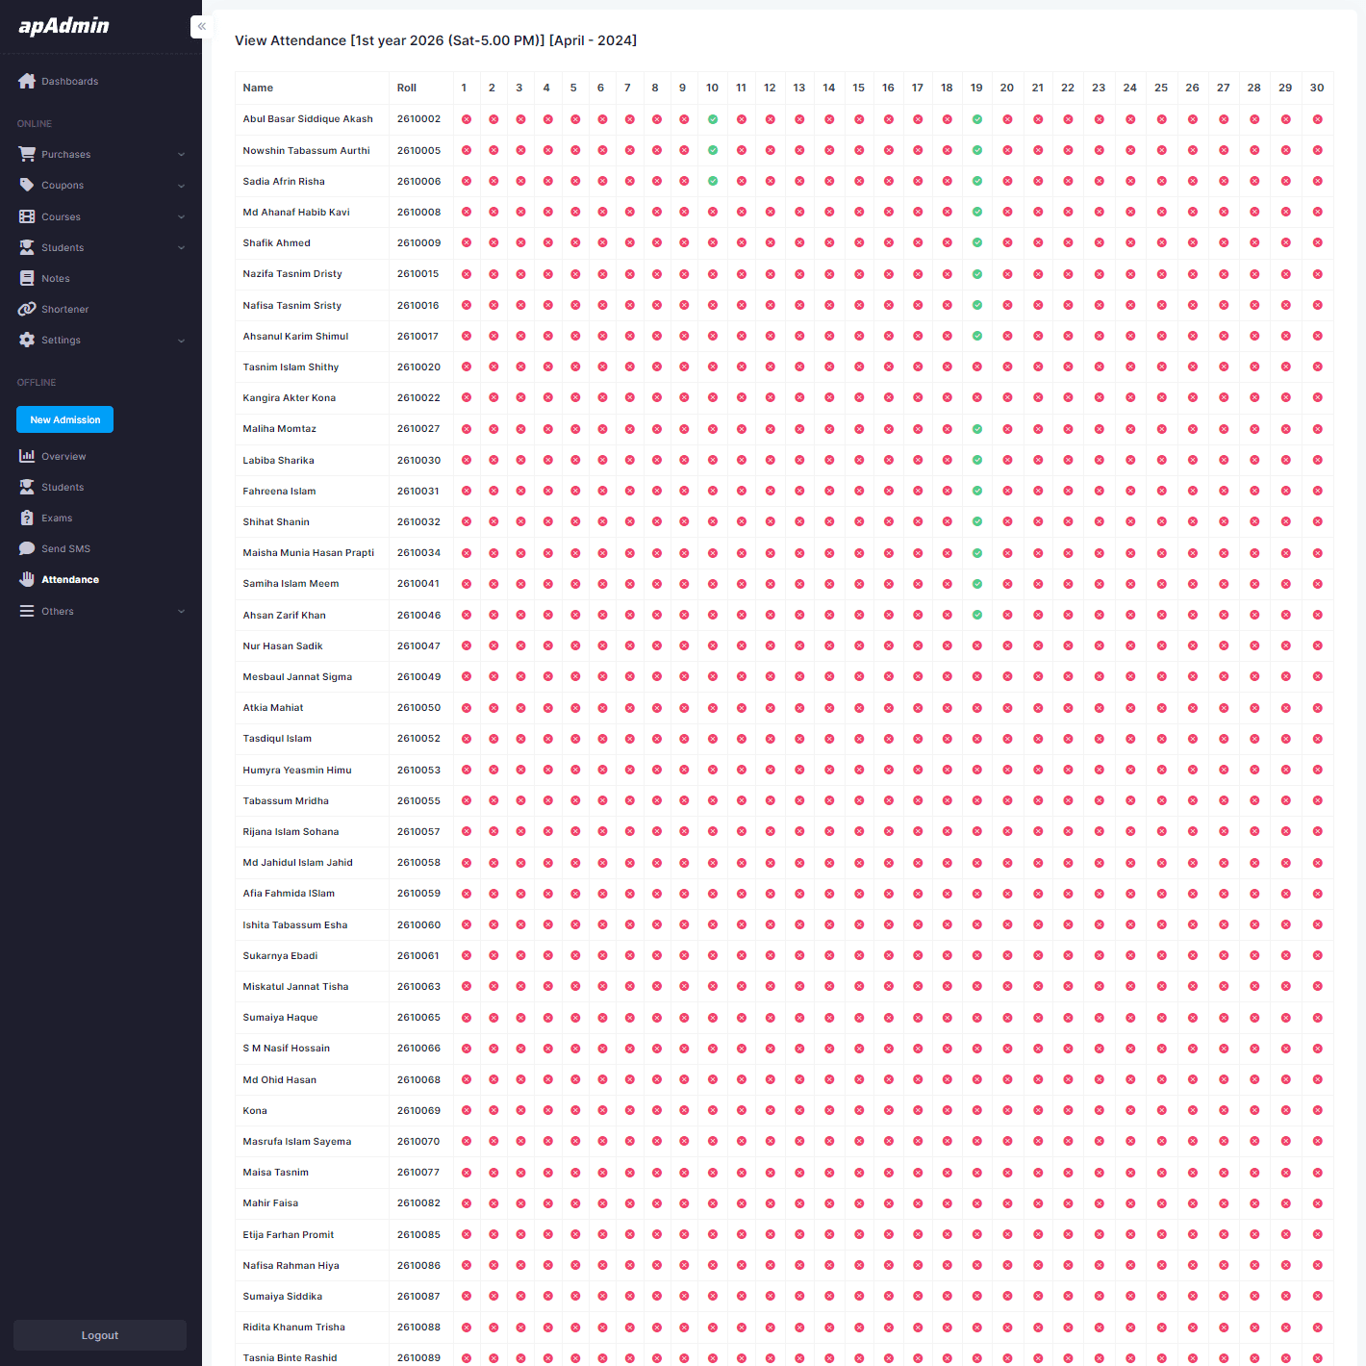Click Maliha Momtaz day 19 present icon
This screenshot has height=1366, width=1366.
[x=977, y=429]
